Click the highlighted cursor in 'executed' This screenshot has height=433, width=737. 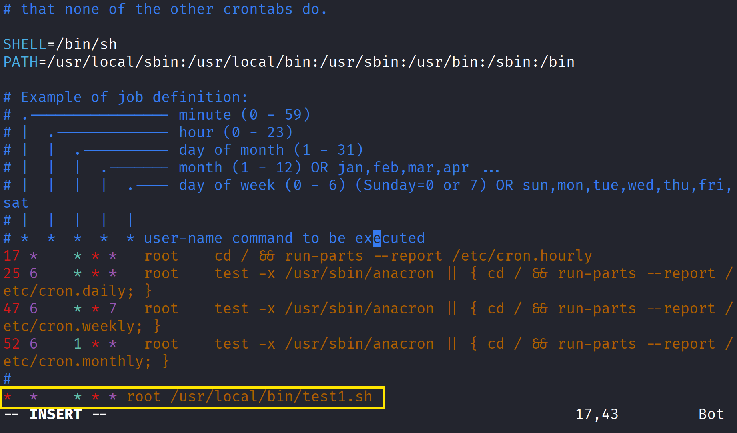(377, 238)
